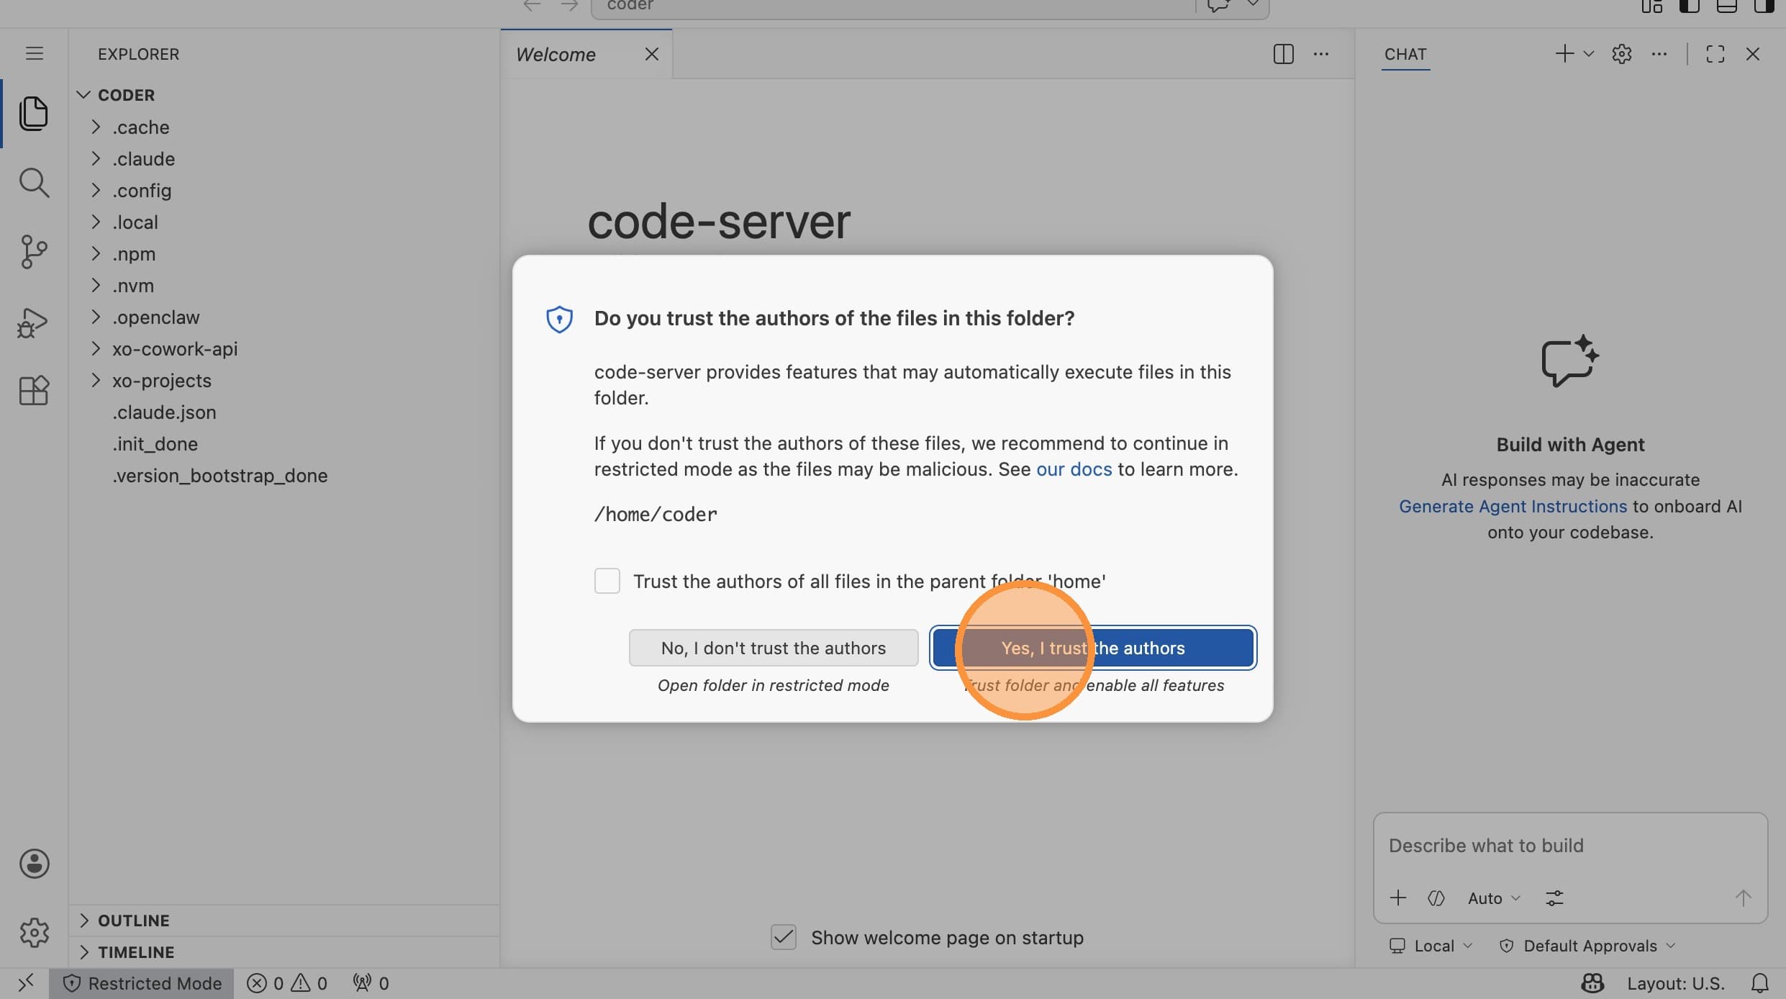Open the errors and warnings status item
Viewport: 1786px width, 999px height.
point(286,983)
